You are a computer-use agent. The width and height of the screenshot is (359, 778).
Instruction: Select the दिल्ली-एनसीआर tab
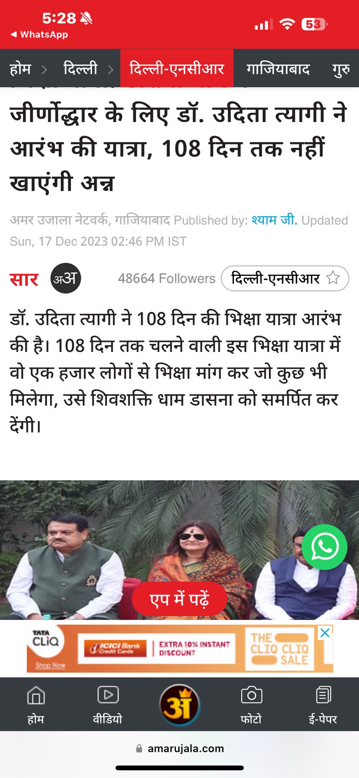pos(177,68)
